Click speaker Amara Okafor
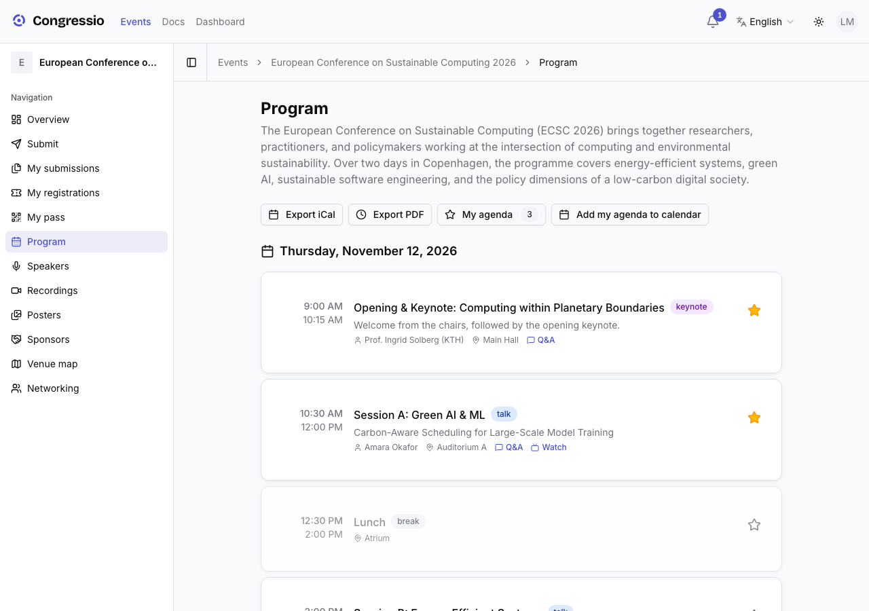This screenshot has height=611, width=869. [386, 447]
